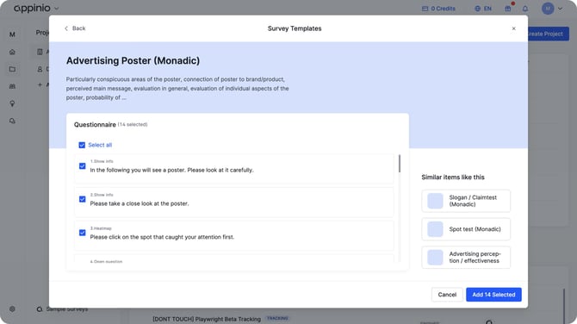Viewport: 577px width, 324px height.
Task: Toggle the Select all checkbox
Action: pos(82,145)
